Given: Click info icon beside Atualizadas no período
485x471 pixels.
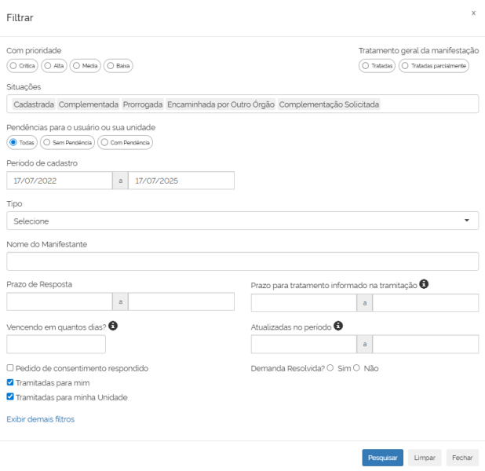Looking at the screenshot, I should pyautogui.click(x=339, y=325).
